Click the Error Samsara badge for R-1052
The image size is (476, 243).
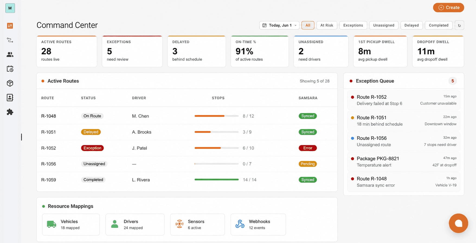tap(308, 148)
